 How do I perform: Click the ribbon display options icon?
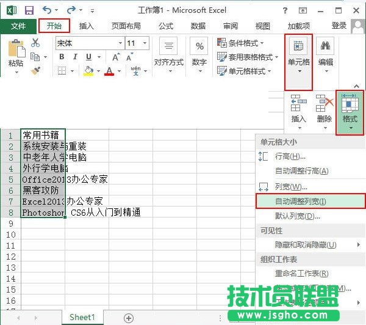pos(303,10)
